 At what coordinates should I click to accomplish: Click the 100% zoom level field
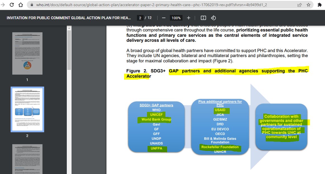tap(176, 18)
